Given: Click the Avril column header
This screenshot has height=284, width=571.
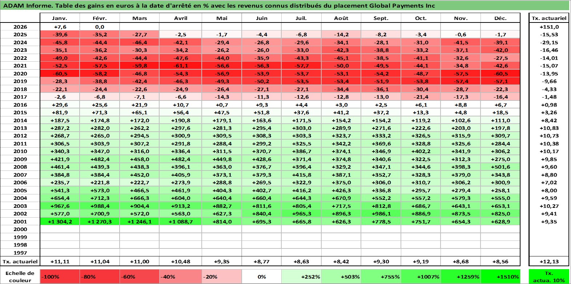Looking at the screenshot, I should (180, 18).
